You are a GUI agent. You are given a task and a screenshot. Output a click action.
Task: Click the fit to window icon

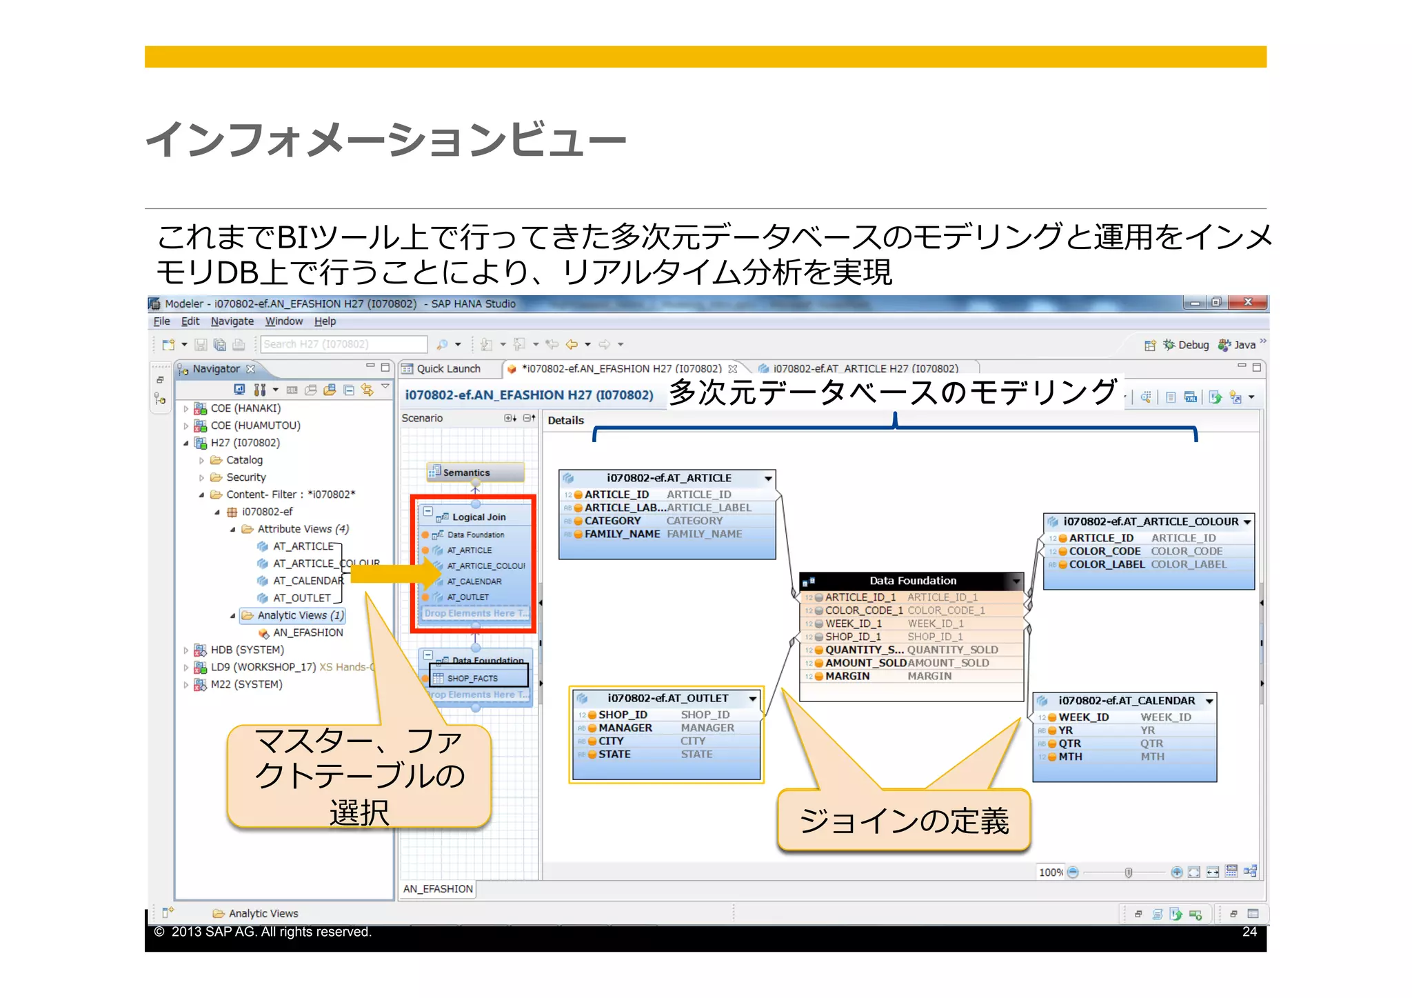click(x=1194, y=872)
